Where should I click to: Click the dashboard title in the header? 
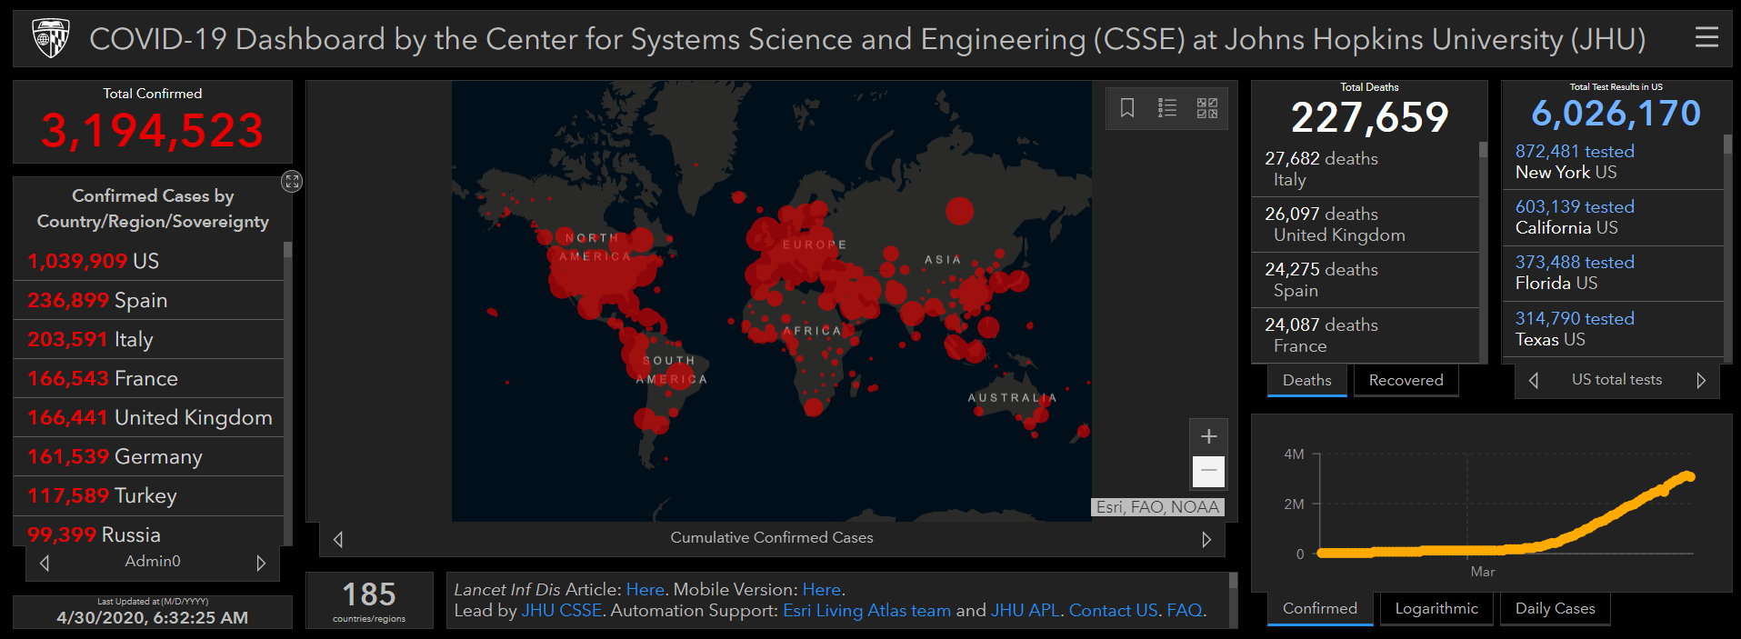(867, 39)
